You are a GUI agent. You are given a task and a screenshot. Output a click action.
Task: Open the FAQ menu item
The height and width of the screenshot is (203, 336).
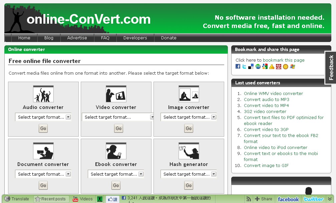(105, 38)
